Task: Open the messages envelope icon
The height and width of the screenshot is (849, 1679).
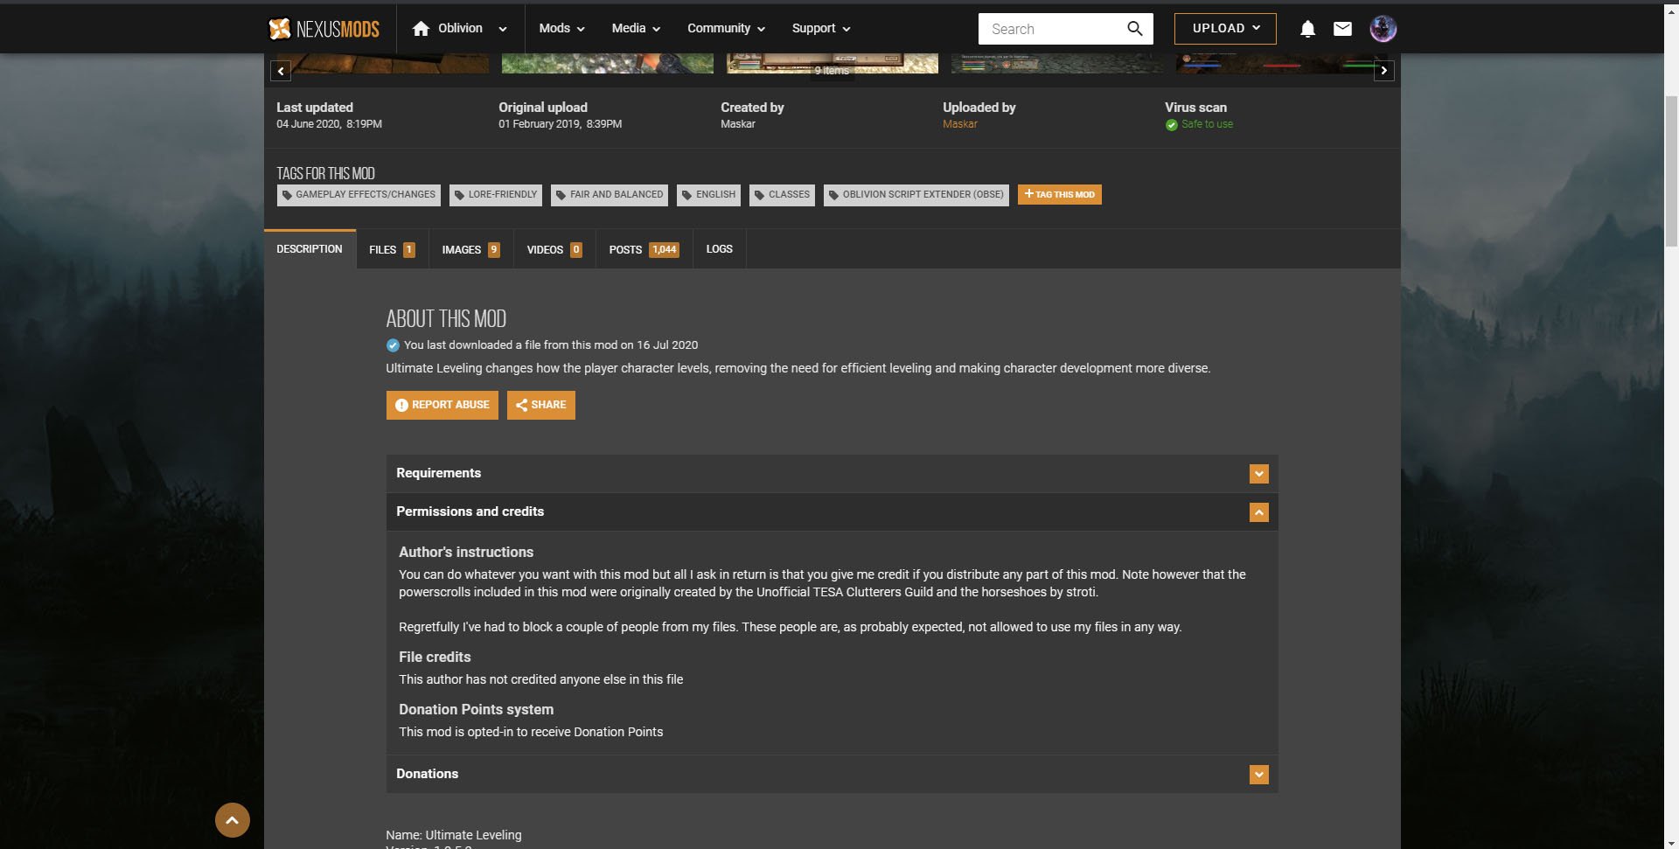Action: 1342,29
